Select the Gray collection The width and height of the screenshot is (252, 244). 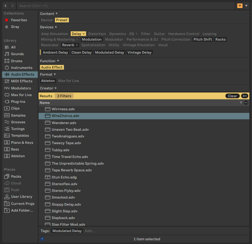[15, 27]
